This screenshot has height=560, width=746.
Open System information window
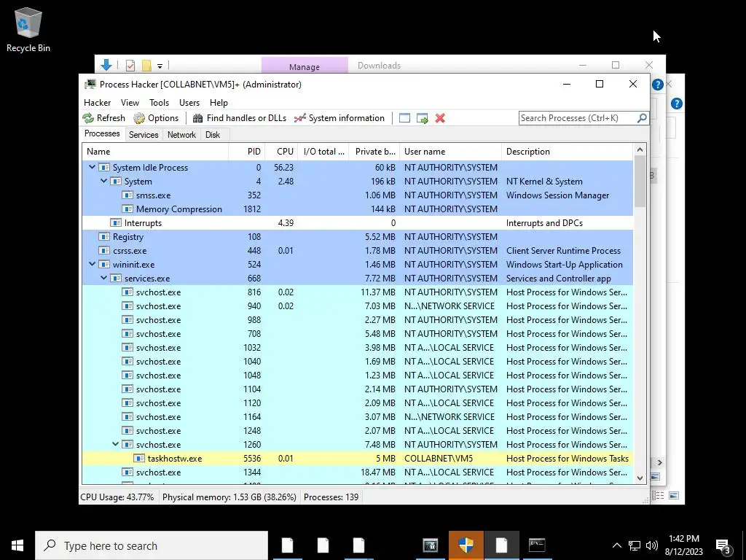tap(339, 118)
